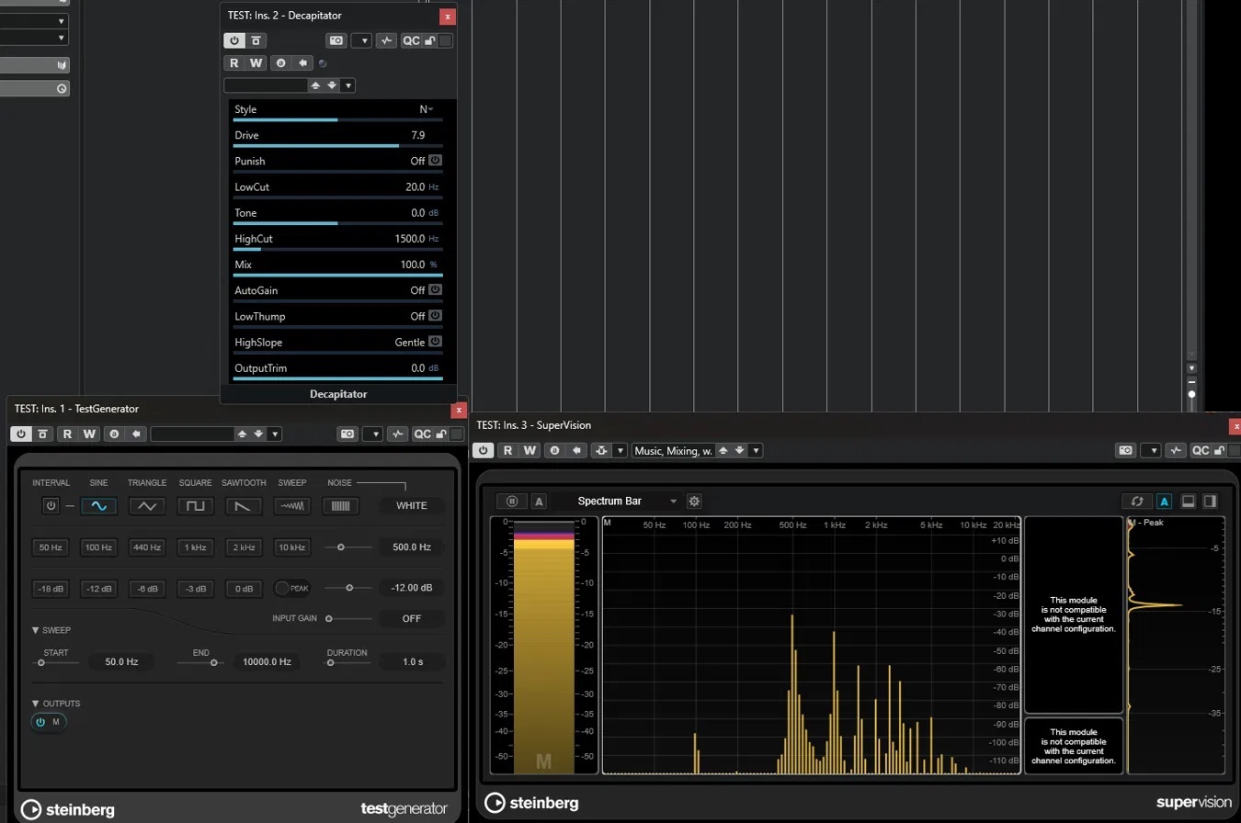Toggle HighSlope setting in Decapitator
The height and width of the screenshot is (823, 1241).
click(x=436, y=342)
